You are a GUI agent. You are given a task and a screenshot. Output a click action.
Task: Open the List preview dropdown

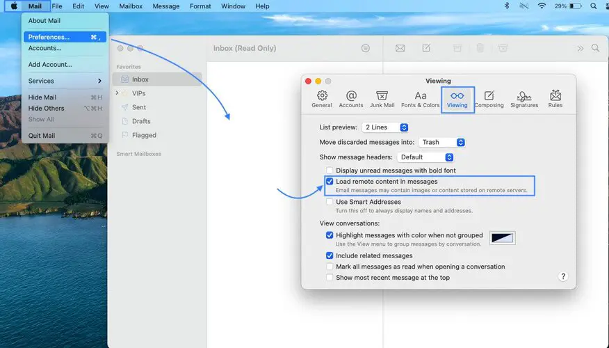(385, 127)
